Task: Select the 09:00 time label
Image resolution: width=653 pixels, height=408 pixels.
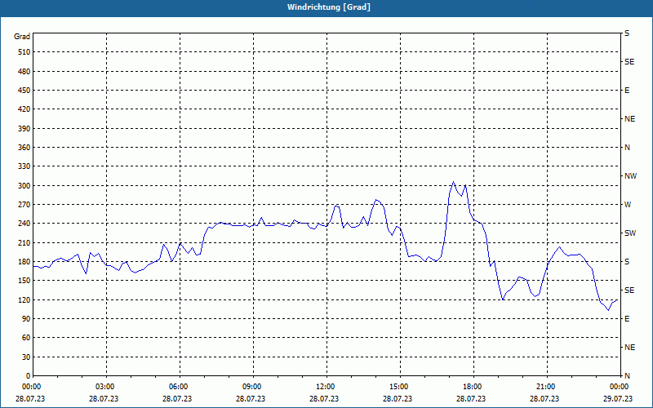Action: (253, 387)
